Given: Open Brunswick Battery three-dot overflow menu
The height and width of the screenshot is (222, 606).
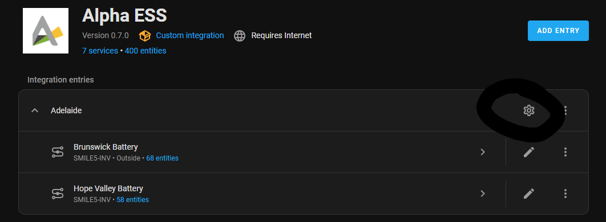Looking at the screenshot, I should click(565, 152).
